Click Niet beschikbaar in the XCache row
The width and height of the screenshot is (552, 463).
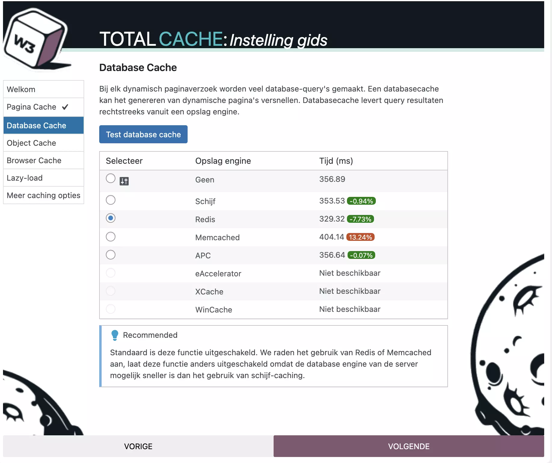tap(350, 291)
